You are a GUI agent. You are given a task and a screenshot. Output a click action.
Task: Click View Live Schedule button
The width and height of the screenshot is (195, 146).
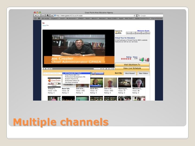pos(132,68)
